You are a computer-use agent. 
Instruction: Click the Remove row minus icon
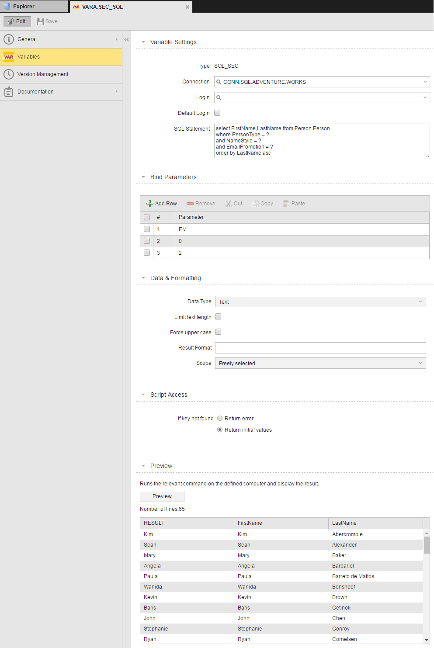(x=190, y=204)
